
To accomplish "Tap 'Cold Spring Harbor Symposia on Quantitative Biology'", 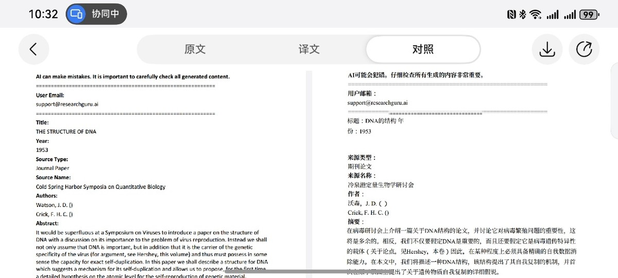I will (101, 187).
